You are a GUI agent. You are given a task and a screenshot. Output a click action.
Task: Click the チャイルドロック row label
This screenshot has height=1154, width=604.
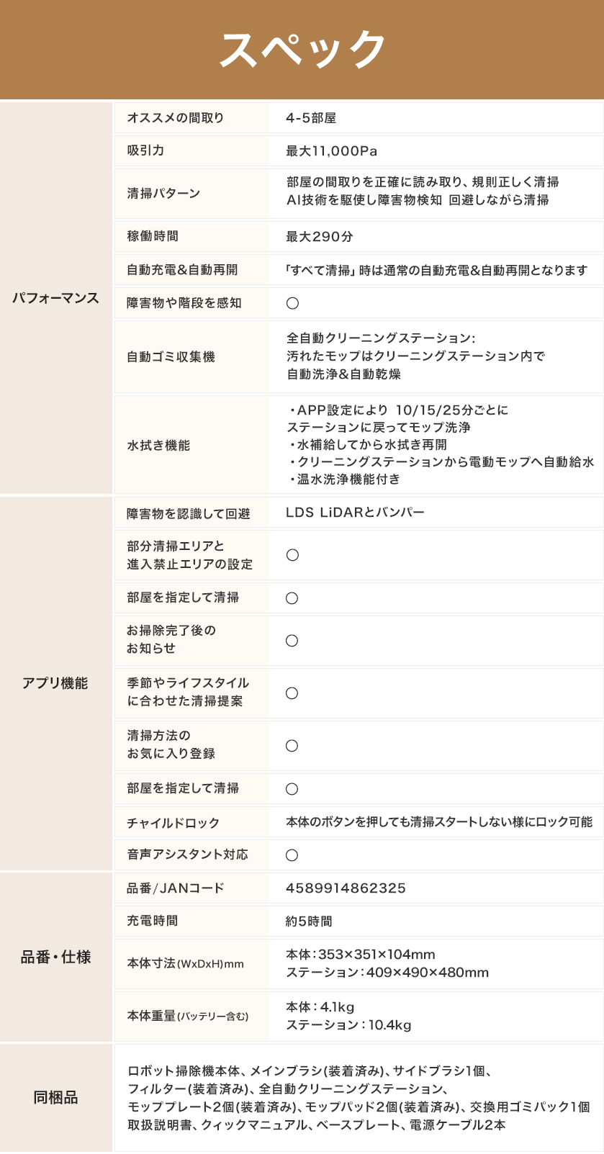click(173, 822)
